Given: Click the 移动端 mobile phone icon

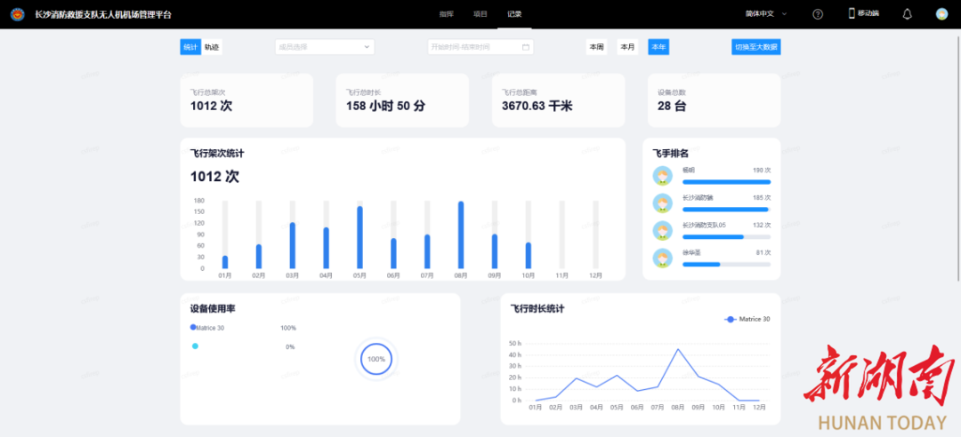Looking at the screenshot, I should (x=852, y=13).
